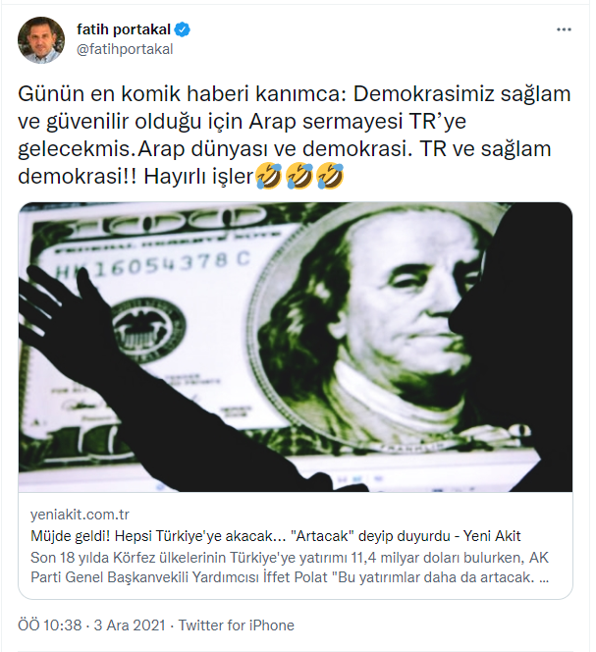Open the Twitter for iPhone source label

pyautogui.click(x=237, y=625)
